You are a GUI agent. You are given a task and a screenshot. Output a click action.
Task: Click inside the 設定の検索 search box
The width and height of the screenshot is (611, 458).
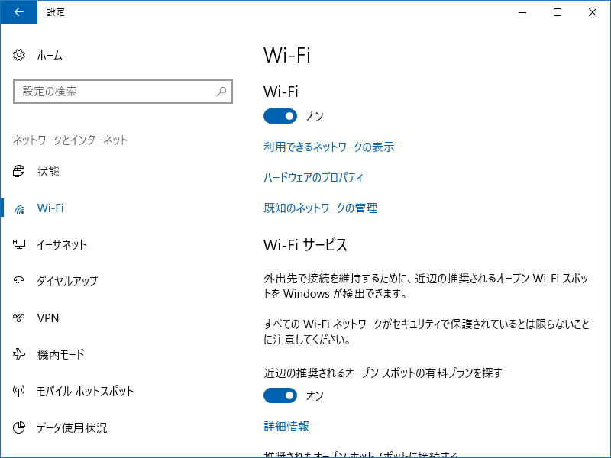tap(115, 91)
